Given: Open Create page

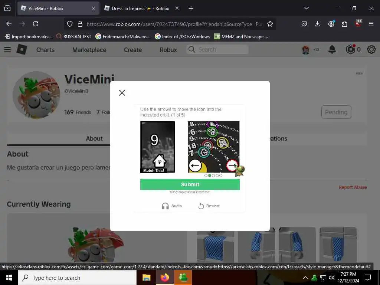Looking at the screenshot, I should [133, 50].
